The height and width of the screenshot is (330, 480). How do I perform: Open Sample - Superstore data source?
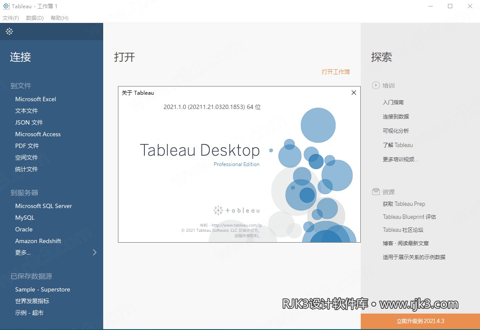click(42, 289)
